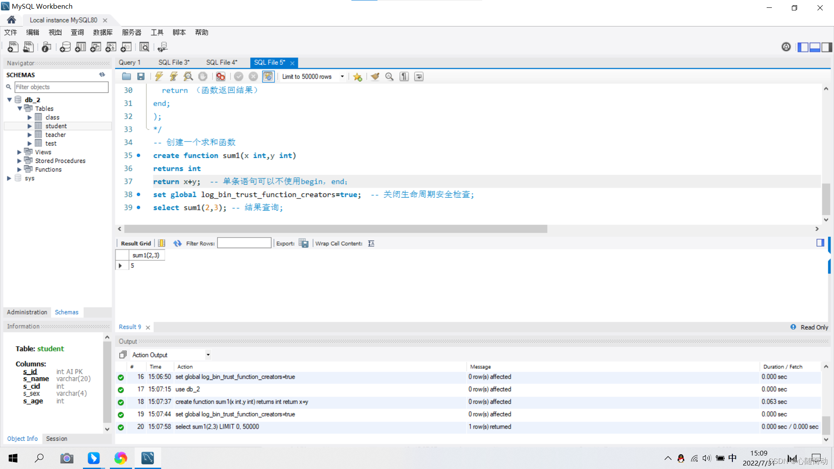
Task: Click the horizontal scrollbar of the editor
Action: click(x=335, y=229)
